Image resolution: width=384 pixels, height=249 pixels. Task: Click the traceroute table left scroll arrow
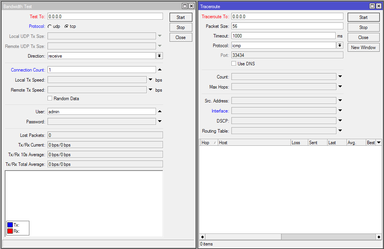tap(202, 237)
